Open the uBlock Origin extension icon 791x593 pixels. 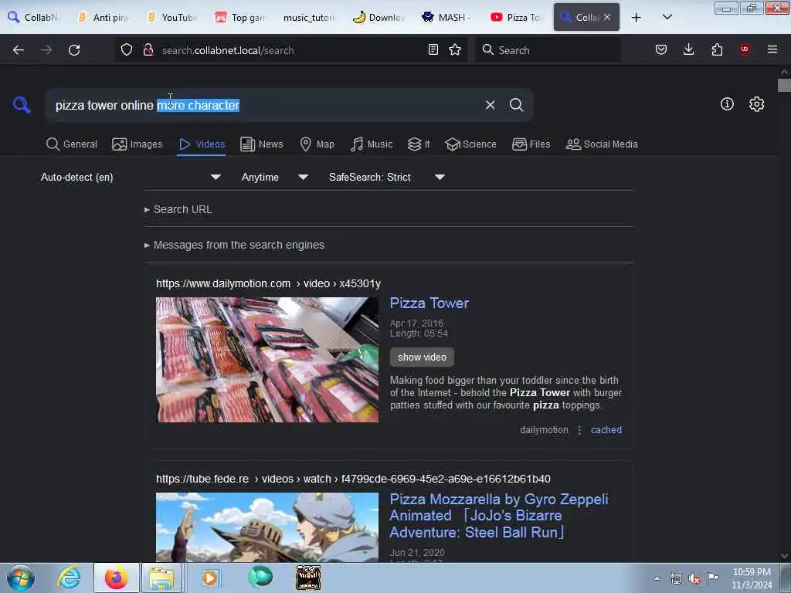745,50
